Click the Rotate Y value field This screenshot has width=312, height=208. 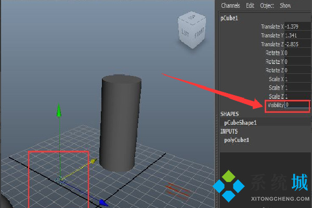coord(296,61)
